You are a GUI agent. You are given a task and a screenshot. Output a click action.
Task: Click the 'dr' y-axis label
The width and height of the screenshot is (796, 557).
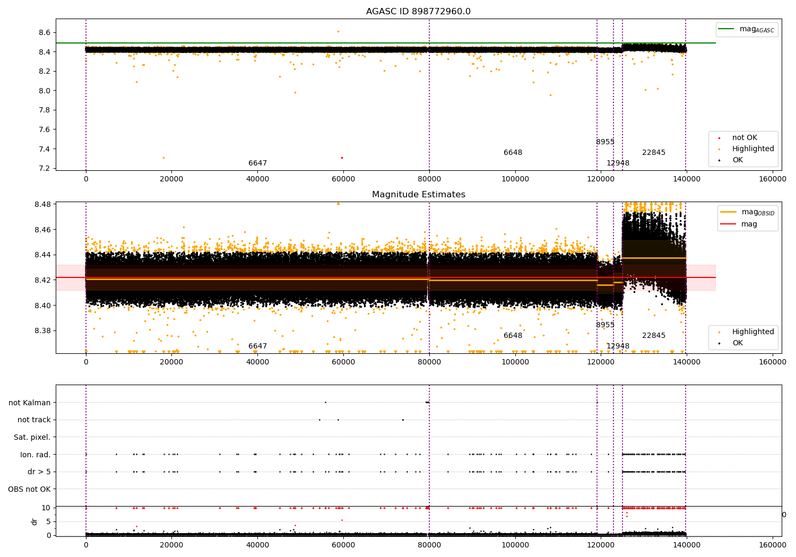click(34, 521)
